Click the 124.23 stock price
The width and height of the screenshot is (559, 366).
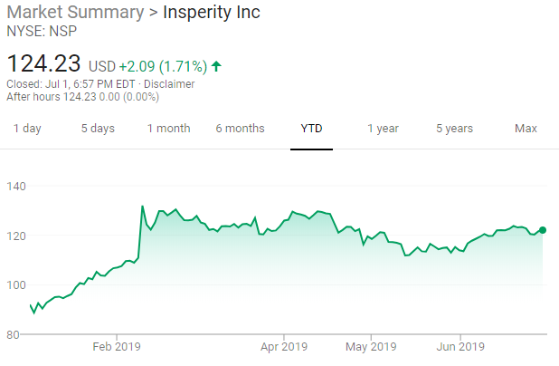coord(43,65)
